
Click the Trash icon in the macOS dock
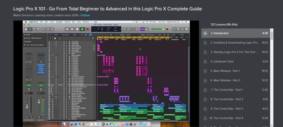(x=148, y=124)
